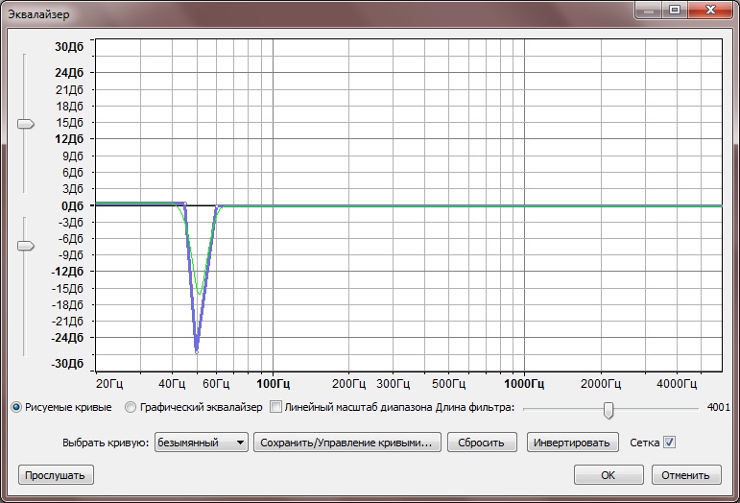This screenshot has width=740, height=503.
Task: Click the Длина фильтра slider handle
Action: (609, 410)
